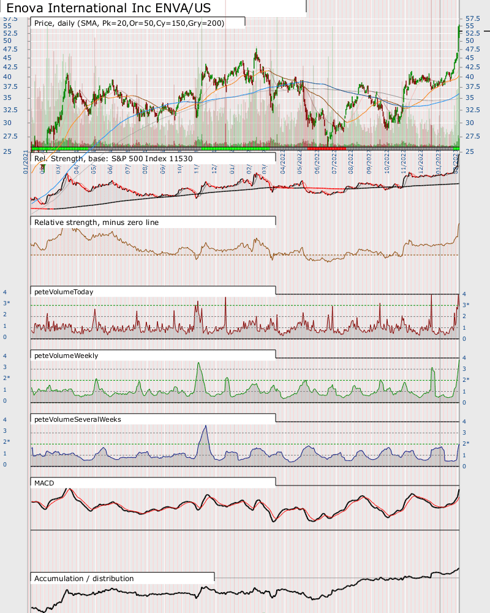This screenshot has width=490, height=613.
Task: Click the peteVolumeToday panel label
Action: 64,292
